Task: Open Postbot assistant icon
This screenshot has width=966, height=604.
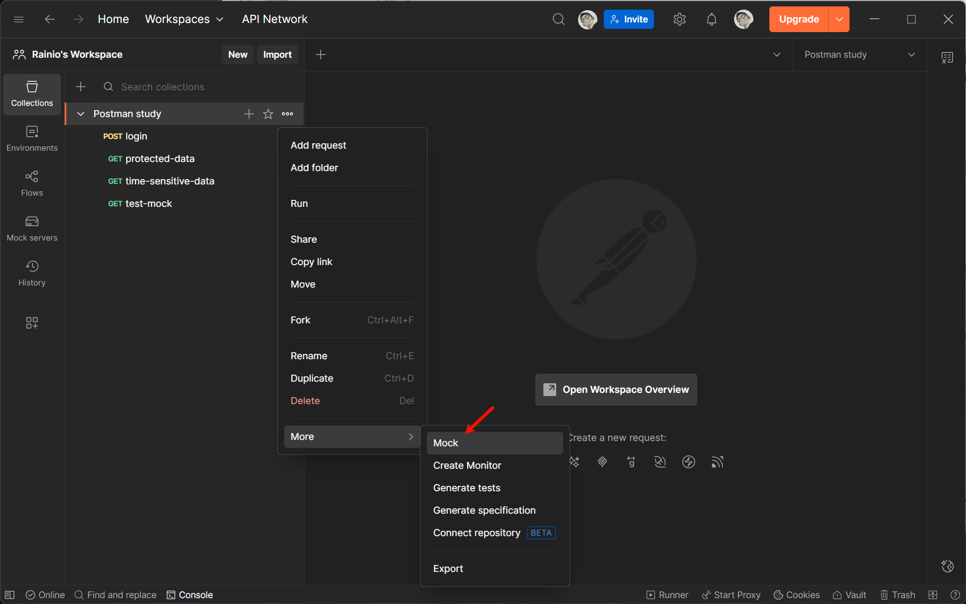Action: [x=947, y=566]
